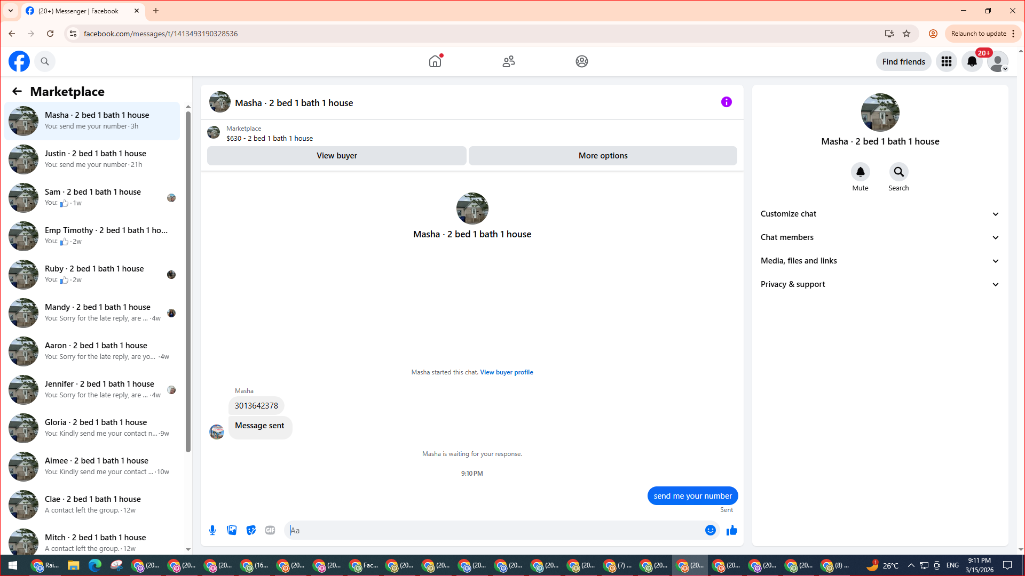Open the Mandy conversation
Viewport: 1025px width, 576px height.
(x=92, y=313)
